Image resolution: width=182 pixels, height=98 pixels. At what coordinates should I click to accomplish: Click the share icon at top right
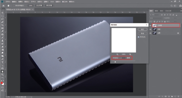[180, 6]
